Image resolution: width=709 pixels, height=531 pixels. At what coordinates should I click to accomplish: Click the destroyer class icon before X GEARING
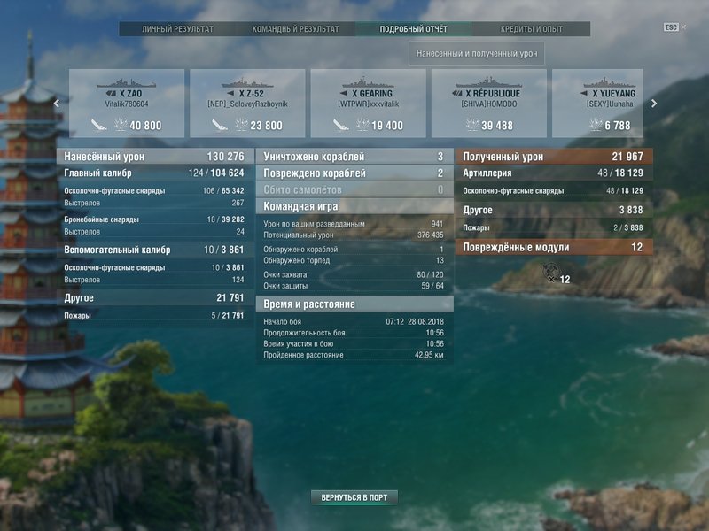[344, 94]
